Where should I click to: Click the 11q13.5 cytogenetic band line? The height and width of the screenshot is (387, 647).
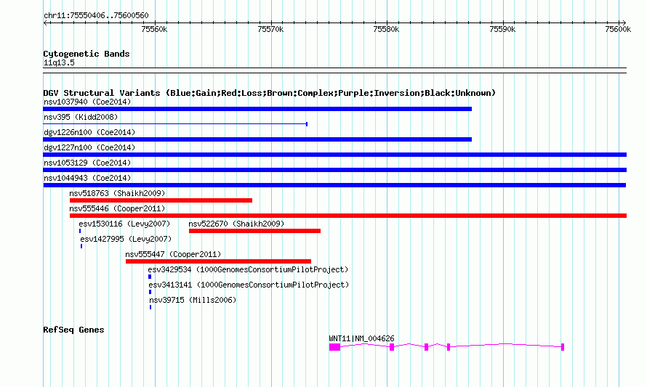pyautogui.click(x=335, y=70)
